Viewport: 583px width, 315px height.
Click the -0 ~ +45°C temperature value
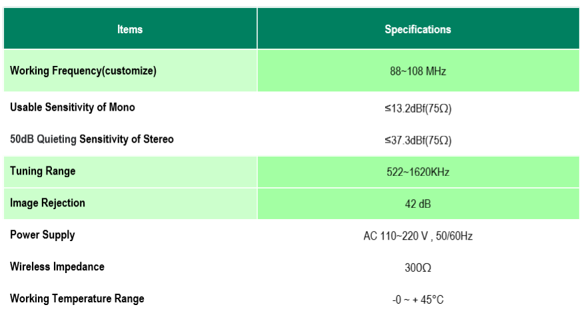tap(418, 300)
